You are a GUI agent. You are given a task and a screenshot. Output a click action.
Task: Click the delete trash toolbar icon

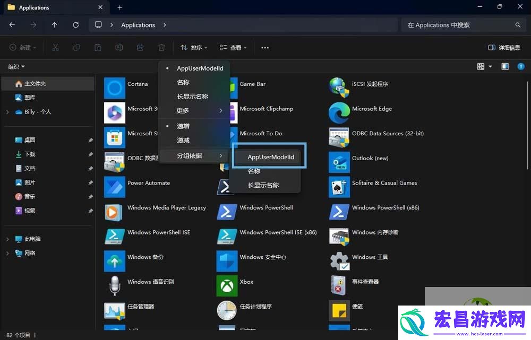click(161, 48)
